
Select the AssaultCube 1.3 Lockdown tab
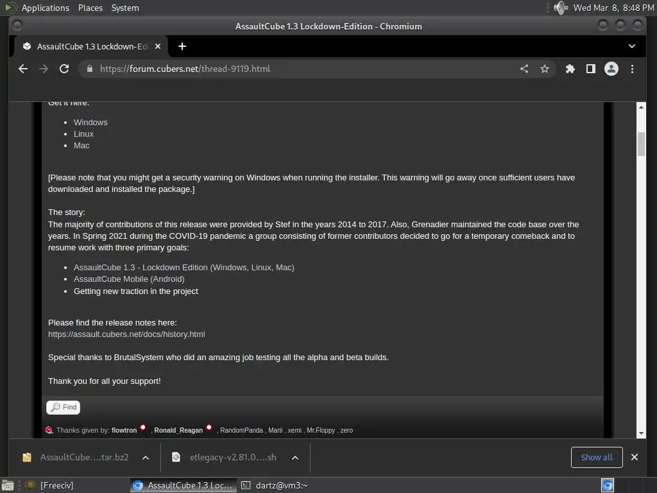tap(91, 46)
